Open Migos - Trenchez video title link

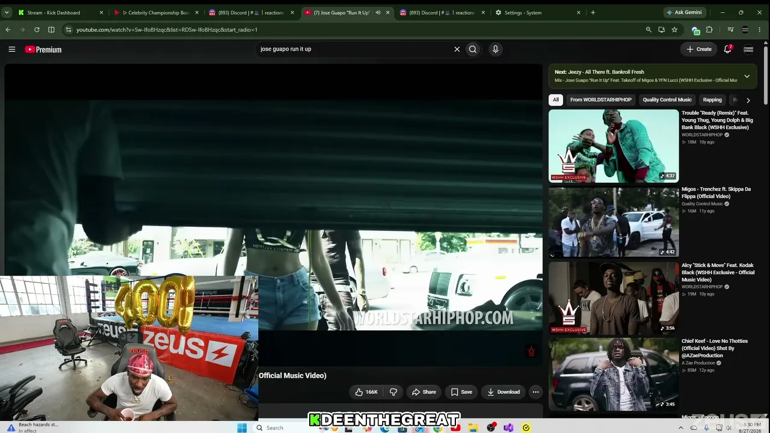(716, 192)
